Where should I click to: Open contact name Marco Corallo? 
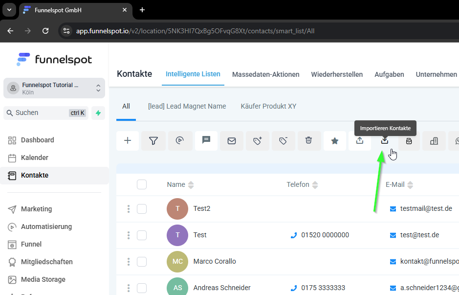click(215, 261)
